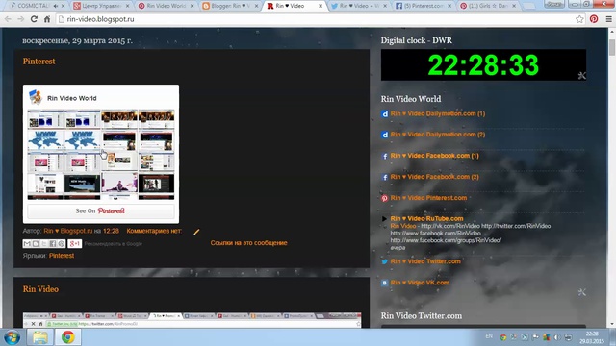
Task: Click the Twitter bird icon in blog list
Action: coord(385,261)
